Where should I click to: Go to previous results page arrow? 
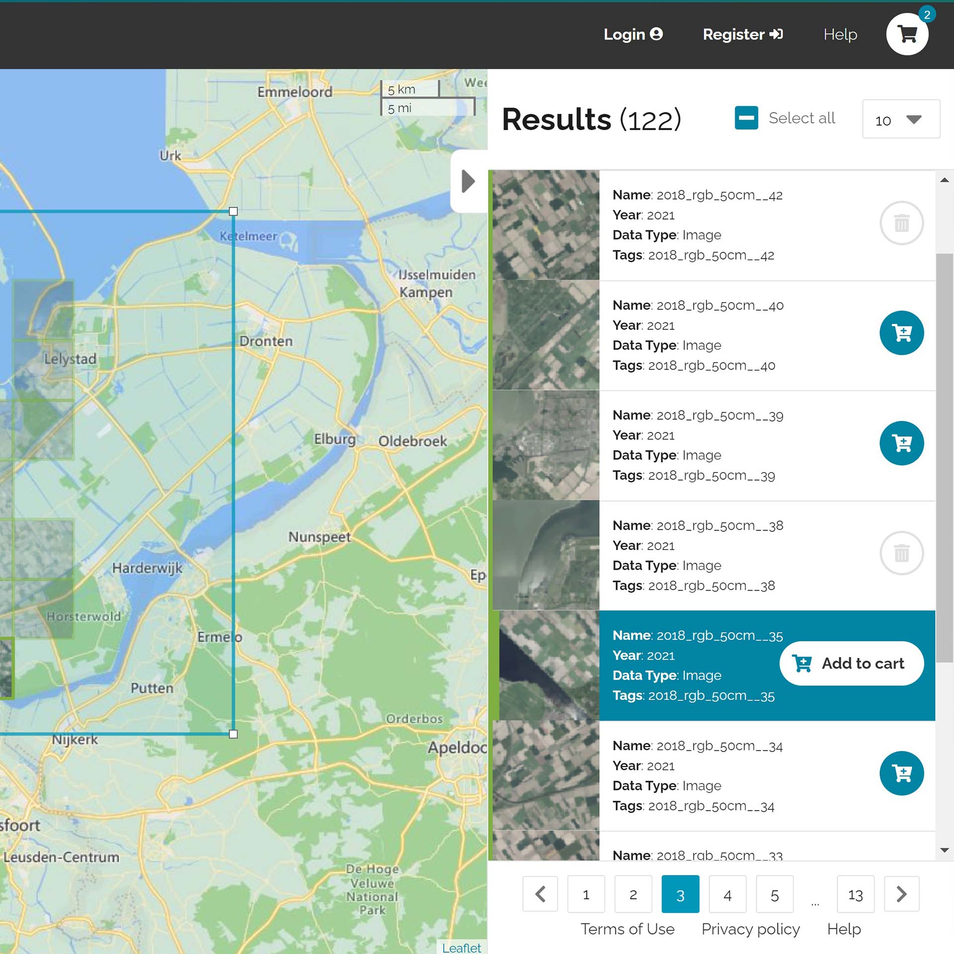click(x=540, y=894)
